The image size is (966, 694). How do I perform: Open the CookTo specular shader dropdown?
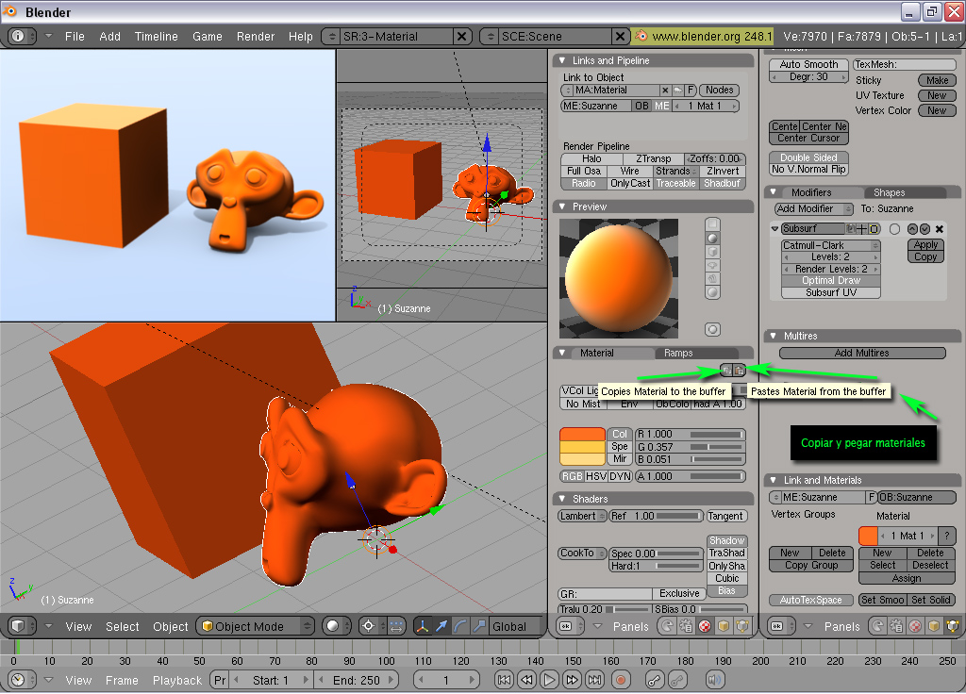pos(582,554)
